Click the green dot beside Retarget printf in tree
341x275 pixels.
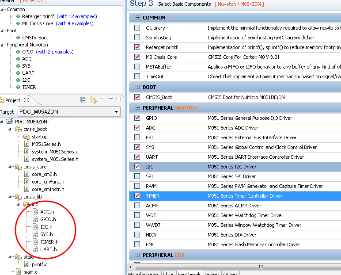tap(18, 16)
